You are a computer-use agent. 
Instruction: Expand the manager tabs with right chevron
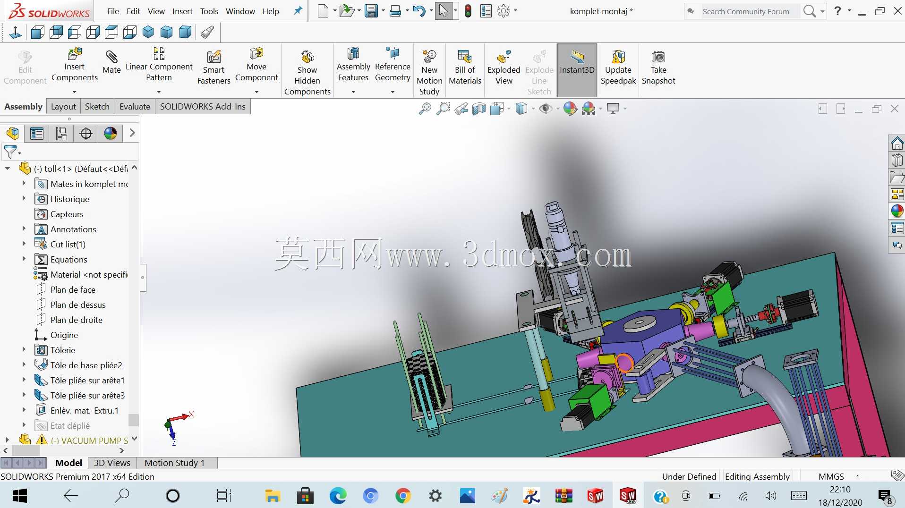[132, 133]
